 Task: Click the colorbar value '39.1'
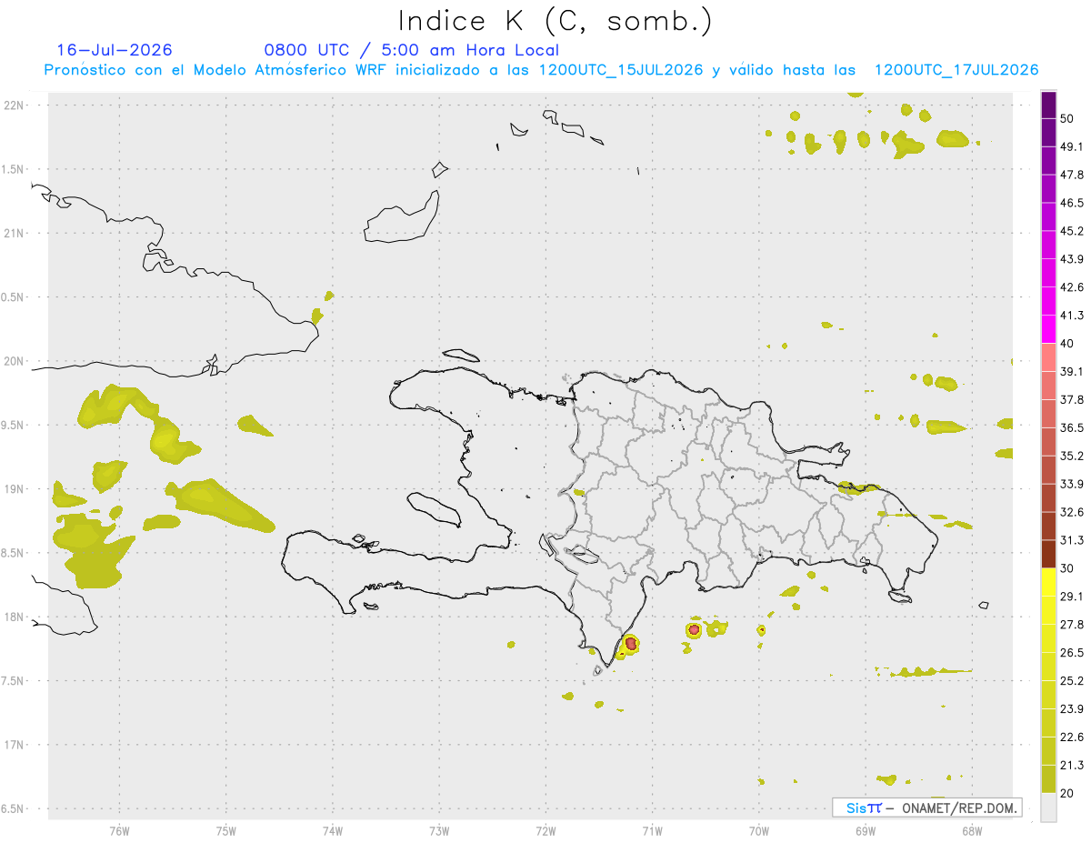pos(1072,371)
